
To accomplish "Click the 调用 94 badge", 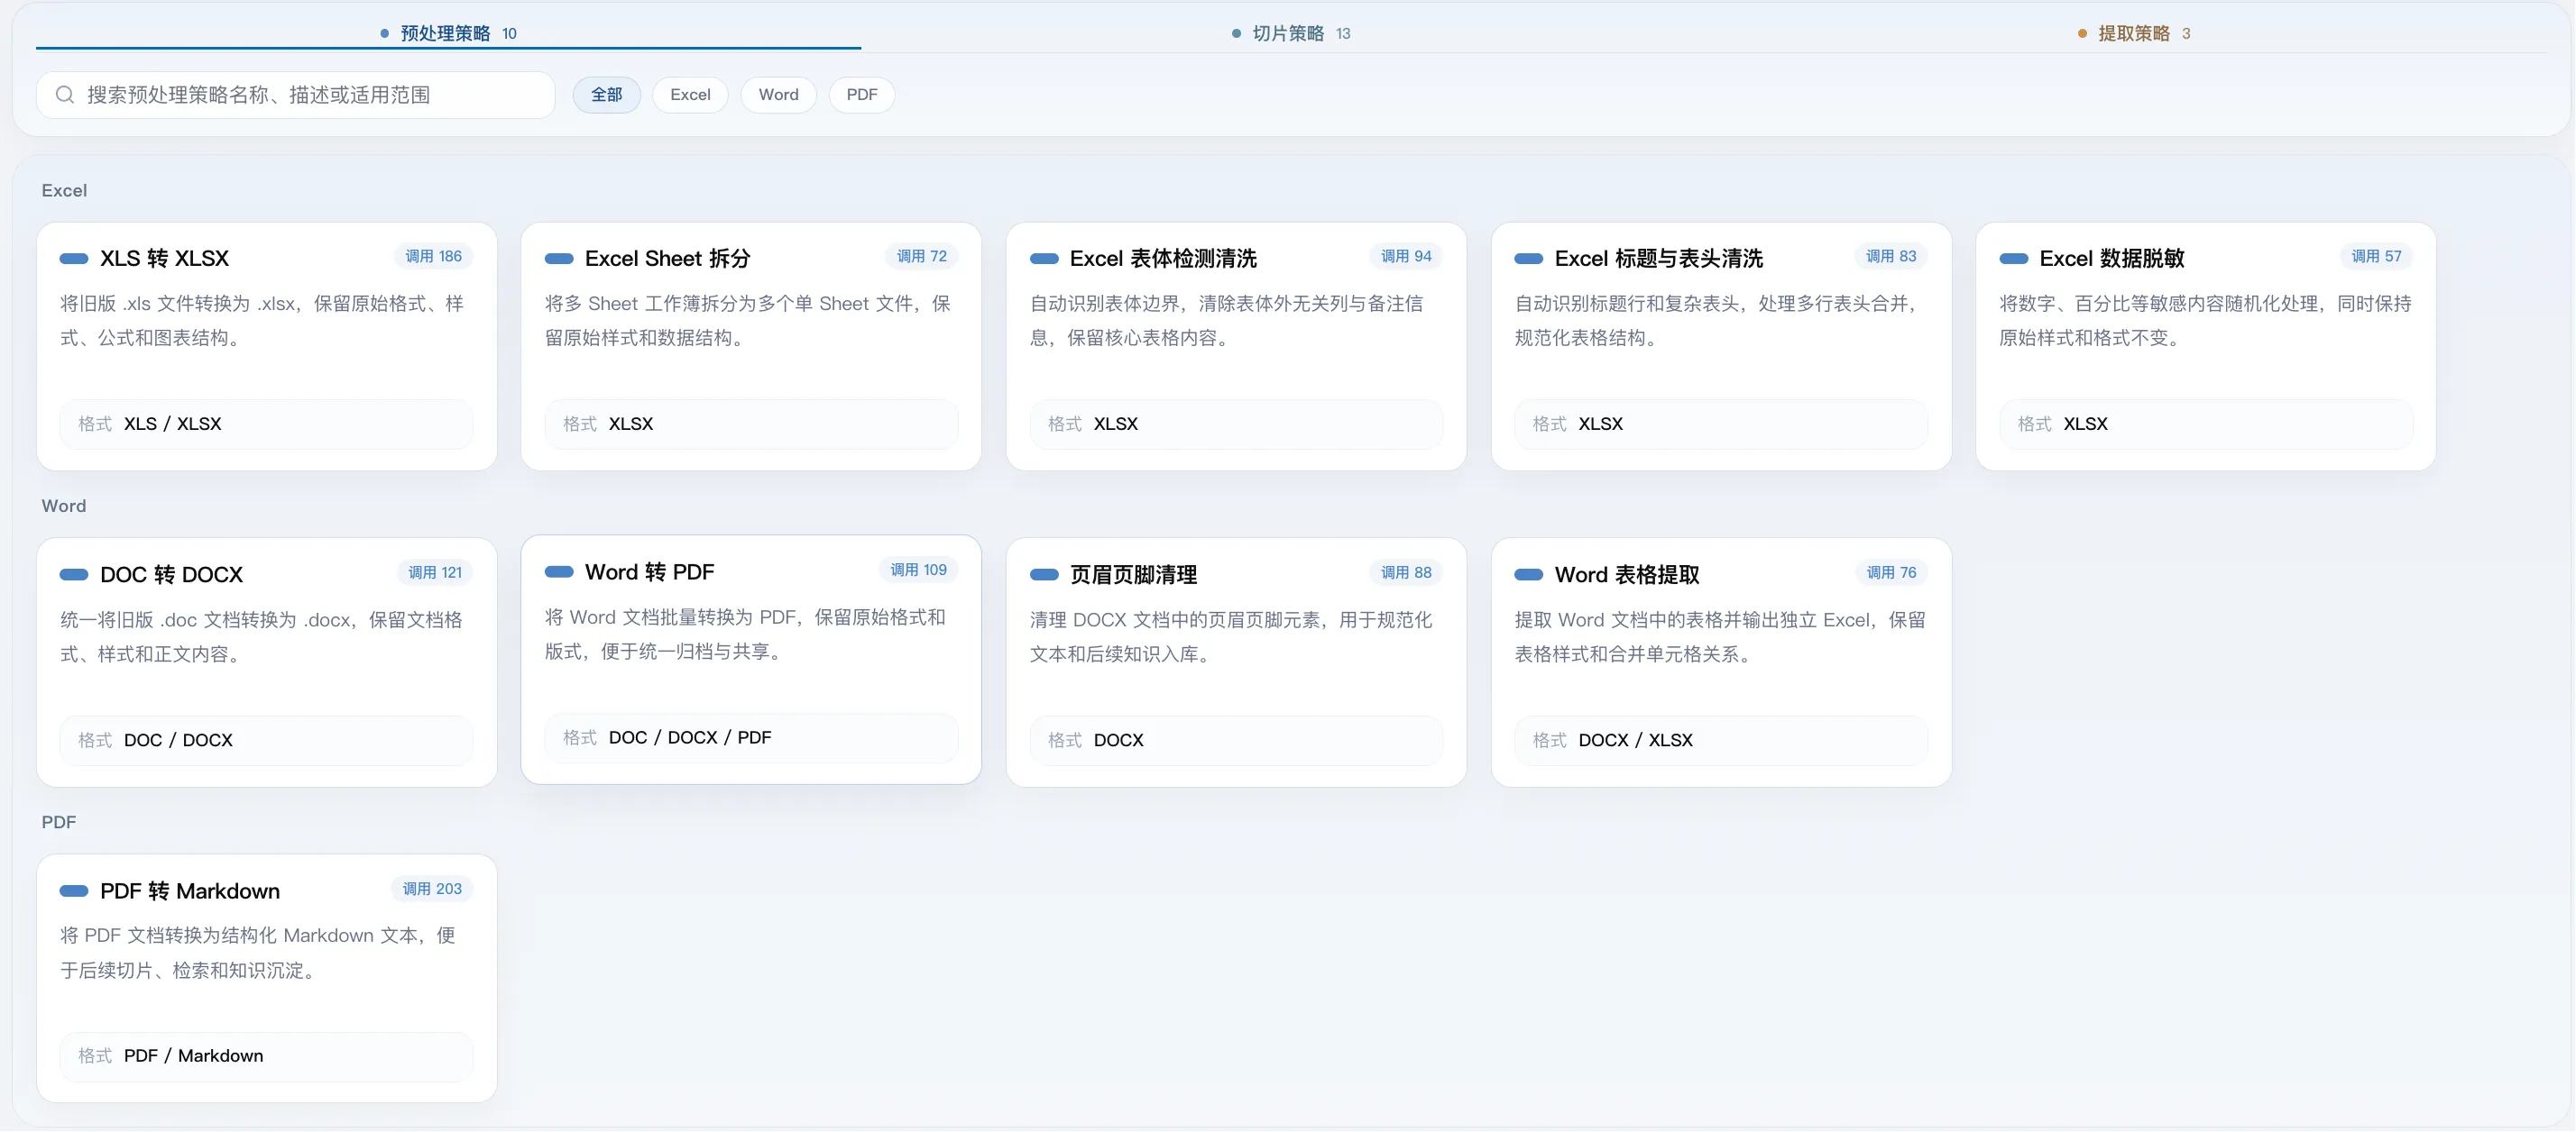I will point(1406,257).
